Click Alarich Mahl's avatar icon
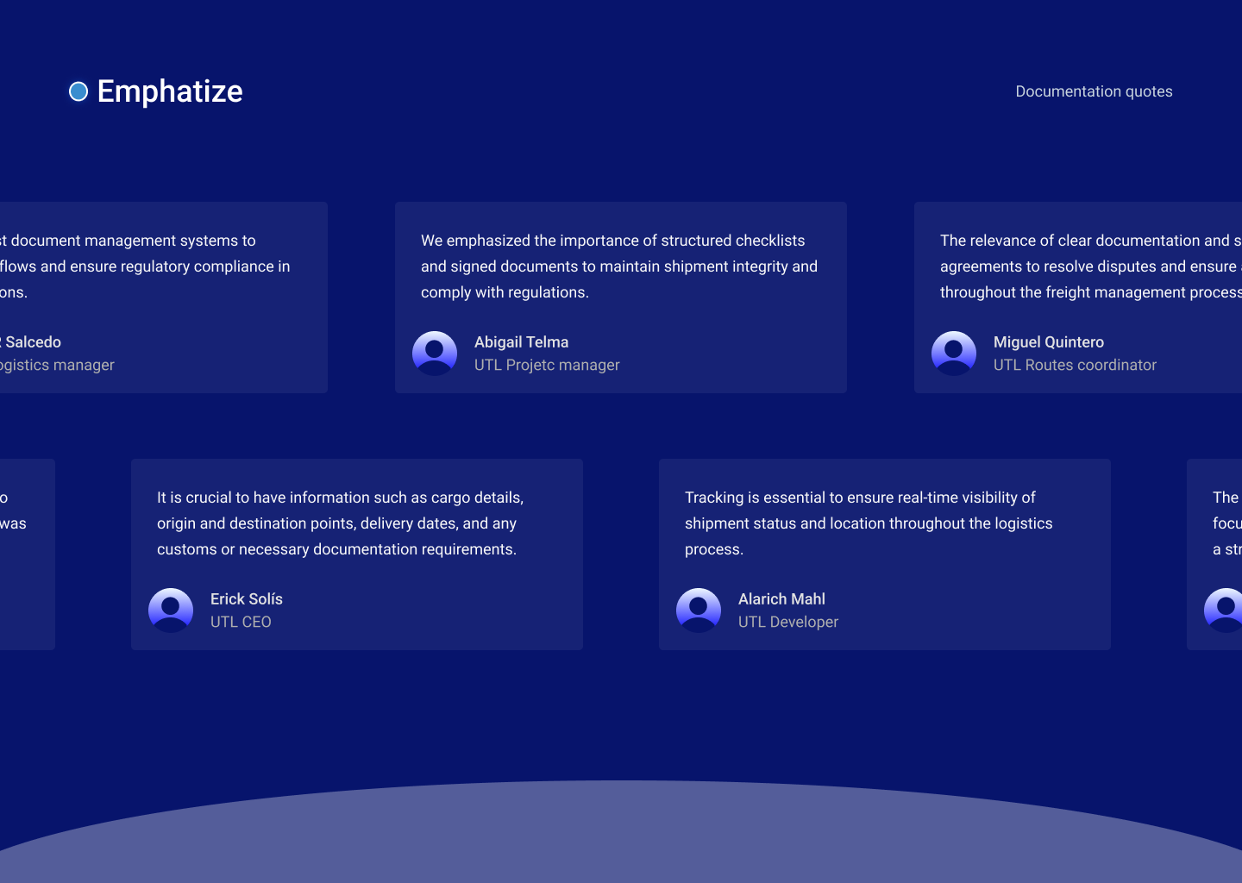1242x883 pixels. point(699,611)
